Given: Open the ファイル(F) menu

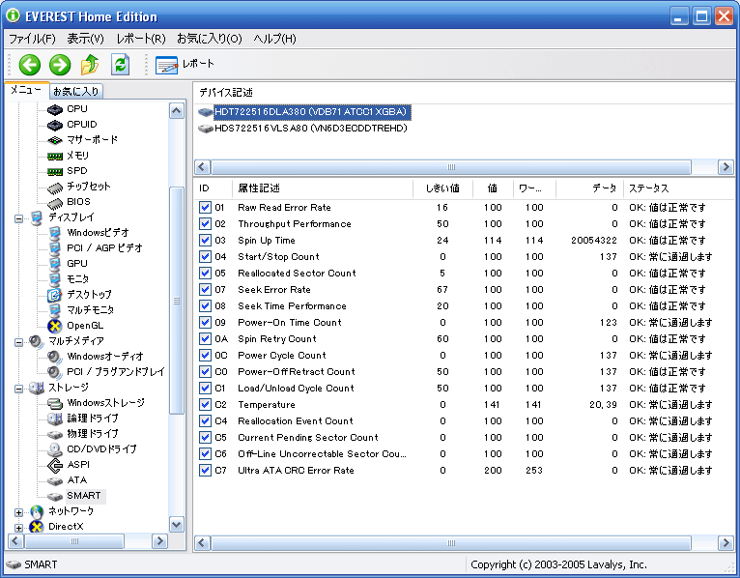Looking at the screenshot, I should pyautogui.click(x=32, y=39).
